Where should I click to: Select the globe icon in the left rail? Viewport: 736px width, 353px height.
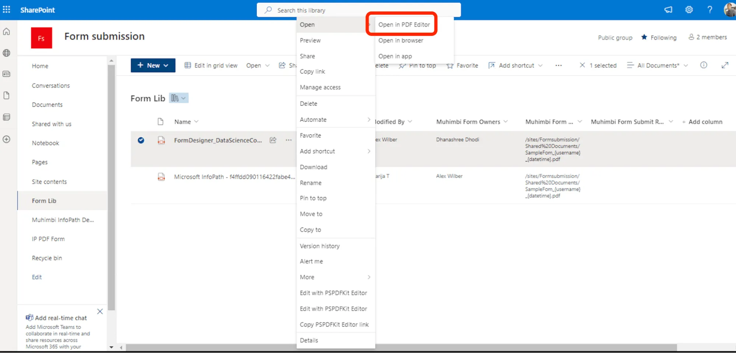coord(7,53)
